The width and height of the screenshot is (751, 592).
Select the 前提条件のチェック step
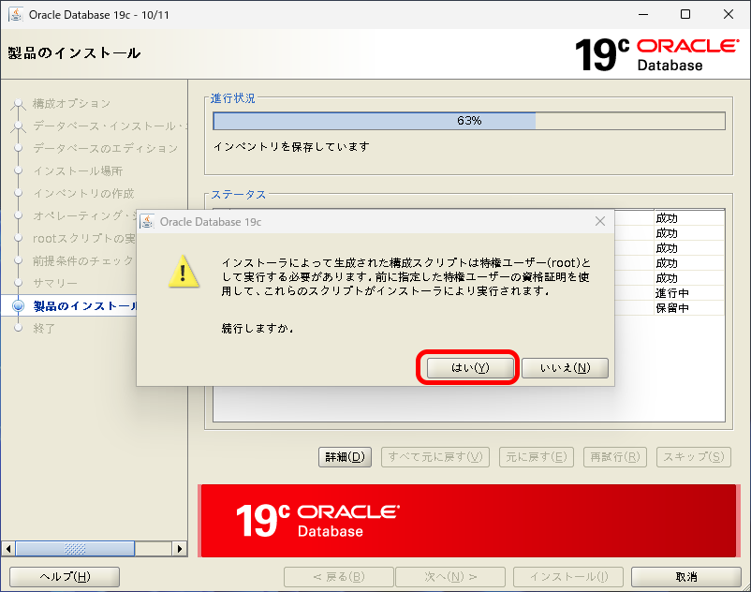(x=82, y=261)
